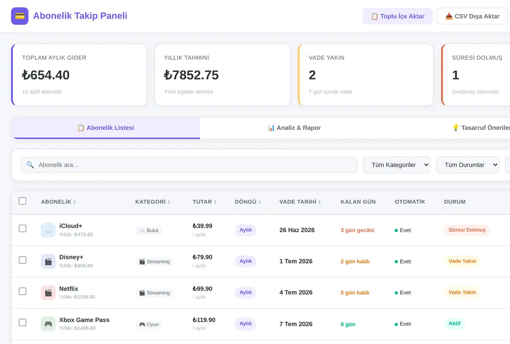The height and width of the screenshot is (344, 510).
Task: Click the "26 Haz 2026" due date
Action: (297, 230)
